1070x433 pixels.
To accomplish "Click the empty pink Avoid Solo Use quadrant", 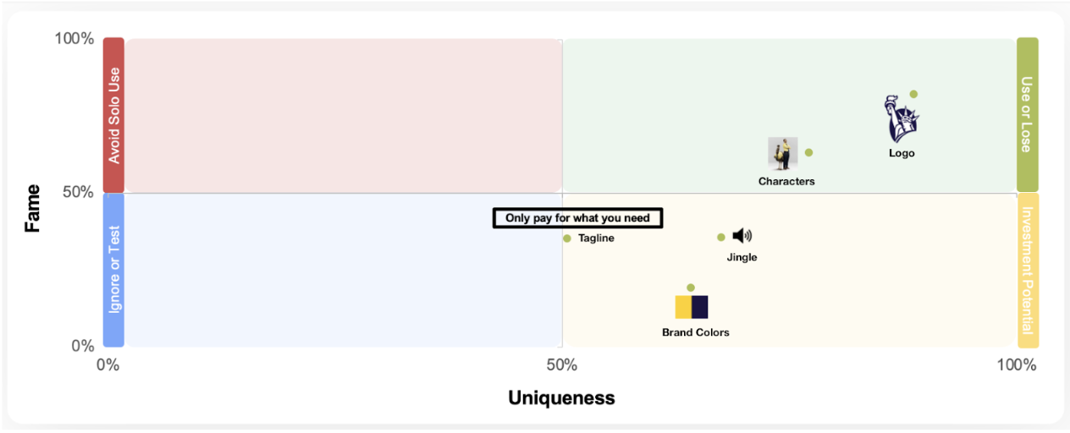I will pyautogui.click(x=344, y=116).
